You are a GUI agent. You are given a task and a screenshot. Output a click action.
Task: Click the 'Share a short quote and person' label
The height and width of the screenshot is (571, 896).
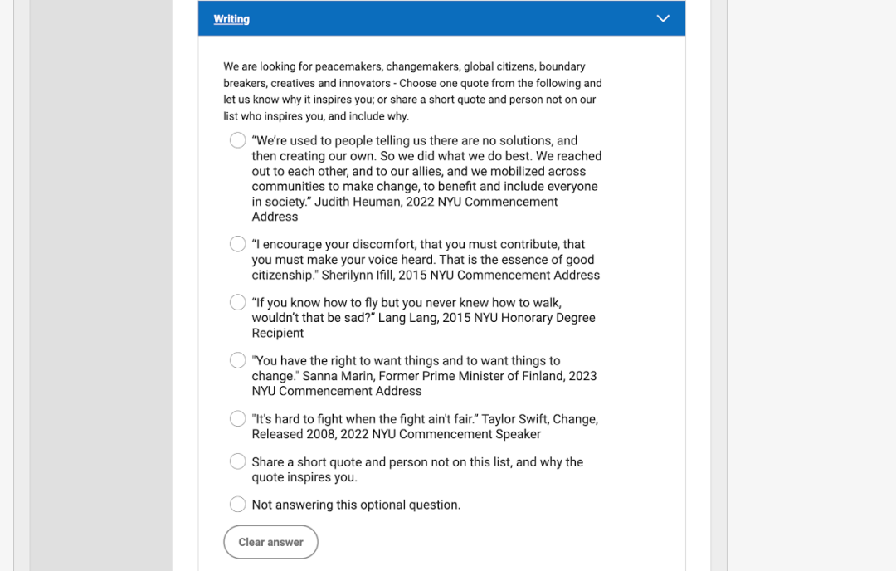(417, 469)
